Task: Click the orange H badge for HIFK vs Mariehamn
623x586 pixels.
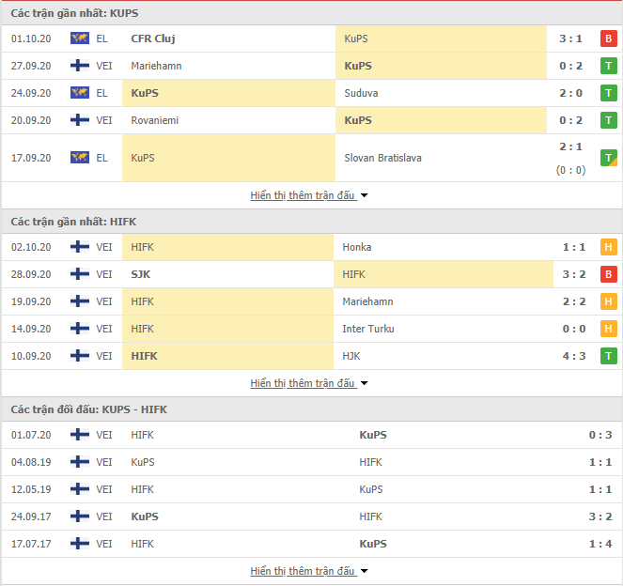Action: [x=608, y=301]
